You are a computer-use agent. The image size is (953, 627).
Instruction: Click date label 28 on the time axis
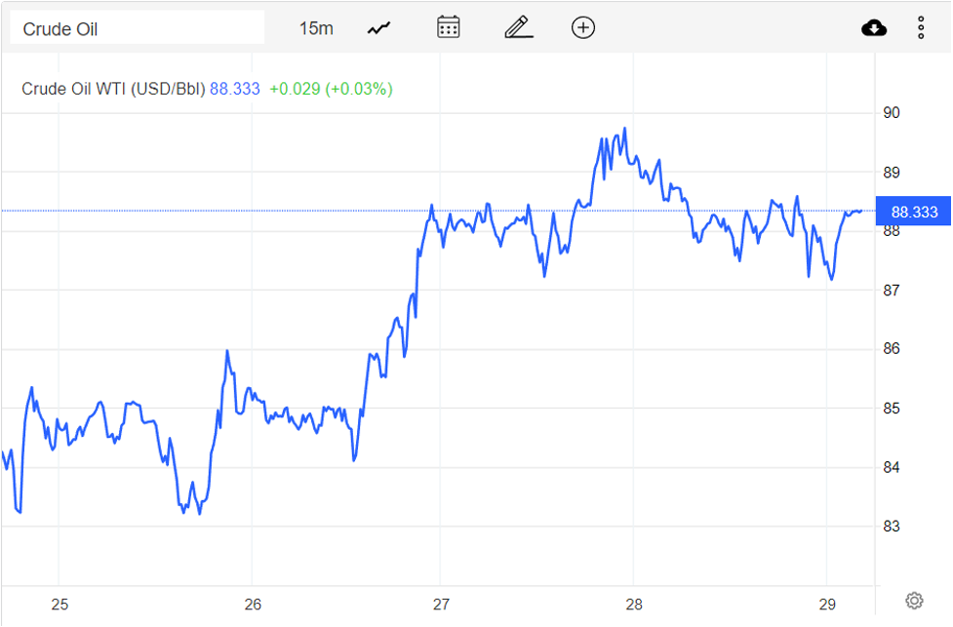click(634, 605)
